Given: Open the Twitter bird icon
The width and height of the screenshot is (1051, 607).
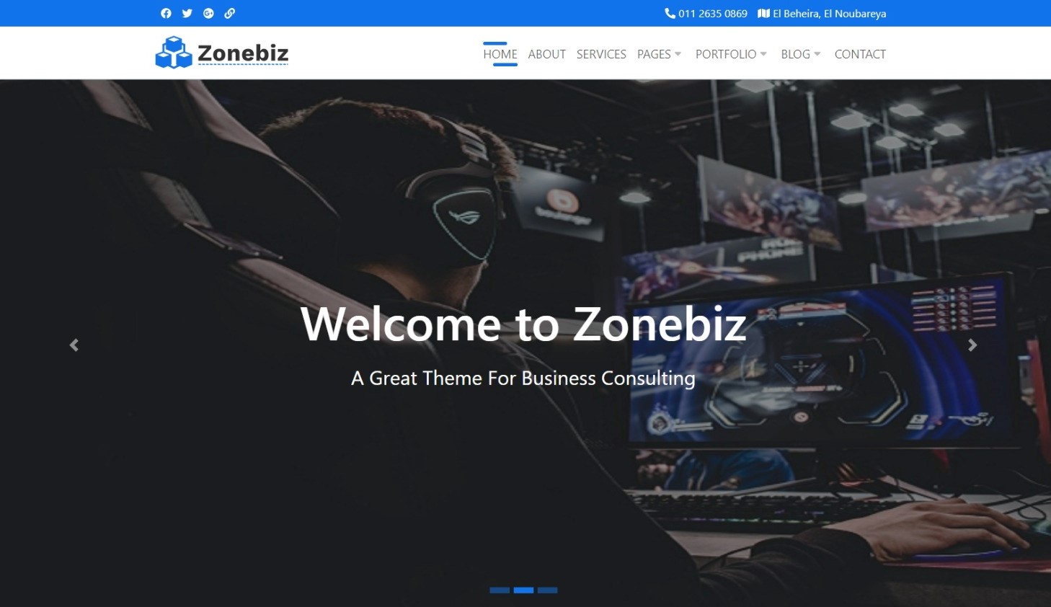Looking at the screenshot, I should pos(187,13).
